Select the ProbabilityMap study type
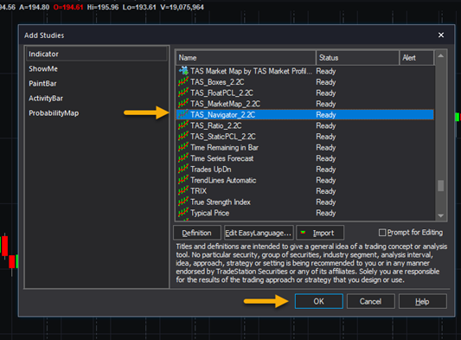Screen dimensions: 461x340 click(x=54, y=113)
